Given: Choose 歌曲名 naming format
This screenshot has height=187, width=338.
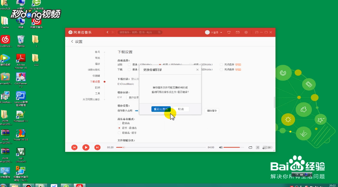Looking at the screenshot, I should [119, 123].
